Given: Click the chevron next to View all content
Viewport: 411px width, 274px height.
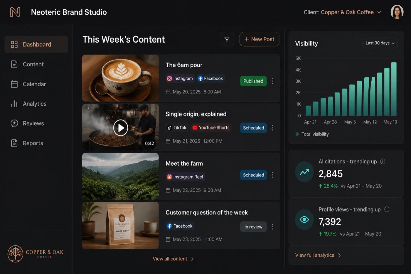Looking at the screenshot, I should click(192, 259).
